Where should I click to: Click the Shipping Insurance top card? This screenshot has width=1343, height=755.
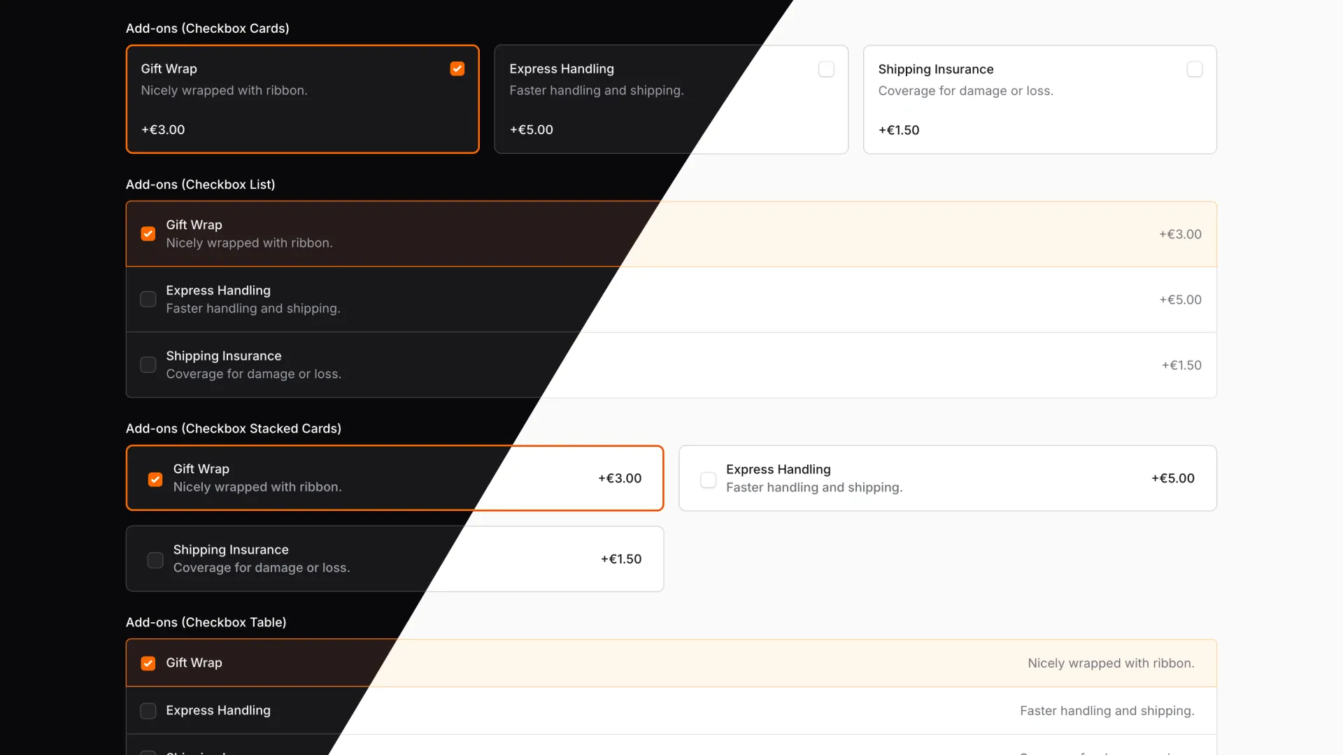(1039, 99)
